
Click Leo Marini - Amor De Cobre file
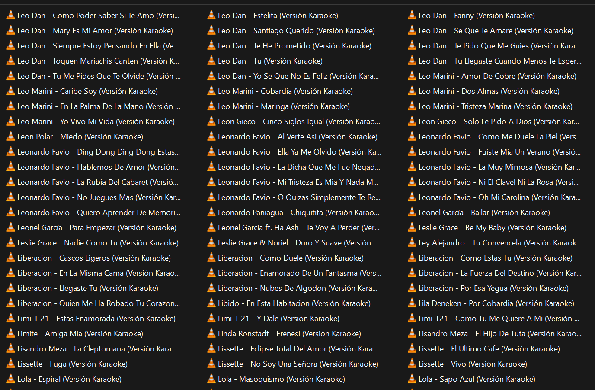point(493,76)
